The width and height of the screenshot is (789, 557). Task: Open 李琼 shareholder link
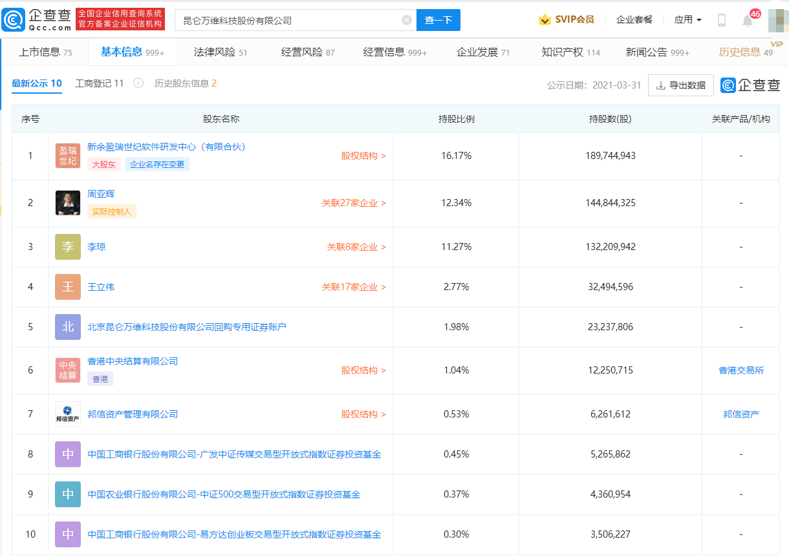[96, 247]
